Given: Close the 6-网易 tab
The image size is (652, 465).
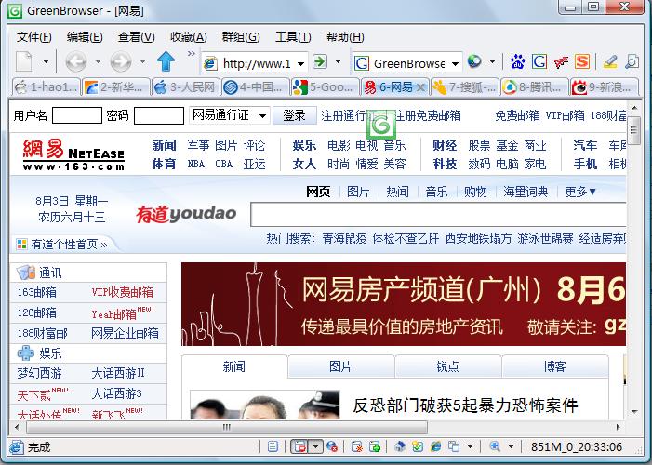Looking at the screenshot, I should [420, 87].
